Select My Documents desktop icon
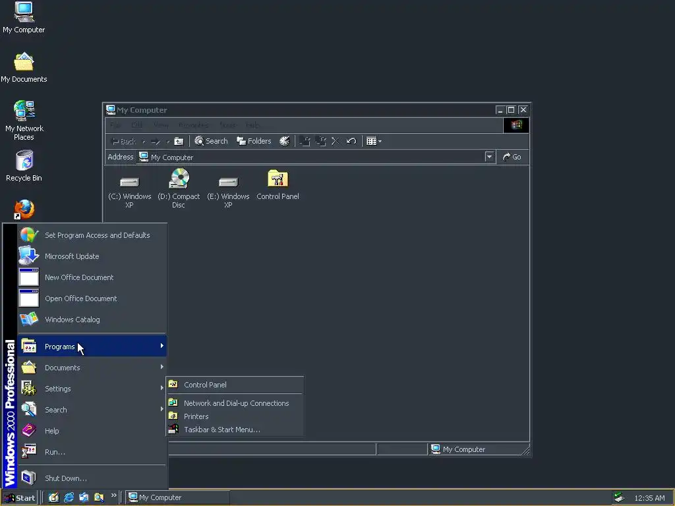675x506 pixels. 24,68
